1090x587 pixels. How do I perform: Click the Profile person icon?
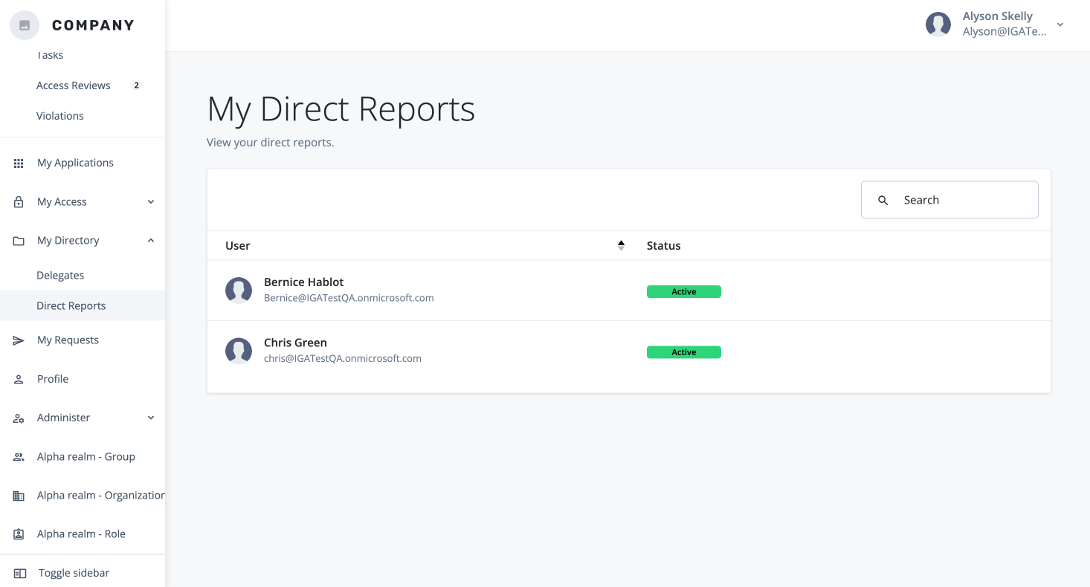[x=18, y=379]
